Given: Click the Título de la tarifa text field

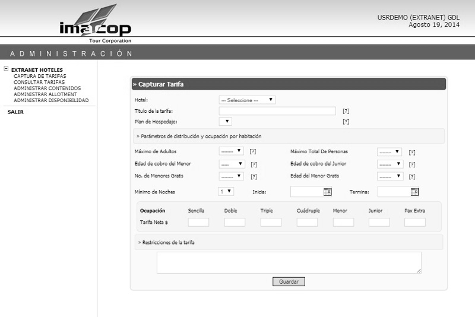Looking at the screenshot, I should pos(277,111).
